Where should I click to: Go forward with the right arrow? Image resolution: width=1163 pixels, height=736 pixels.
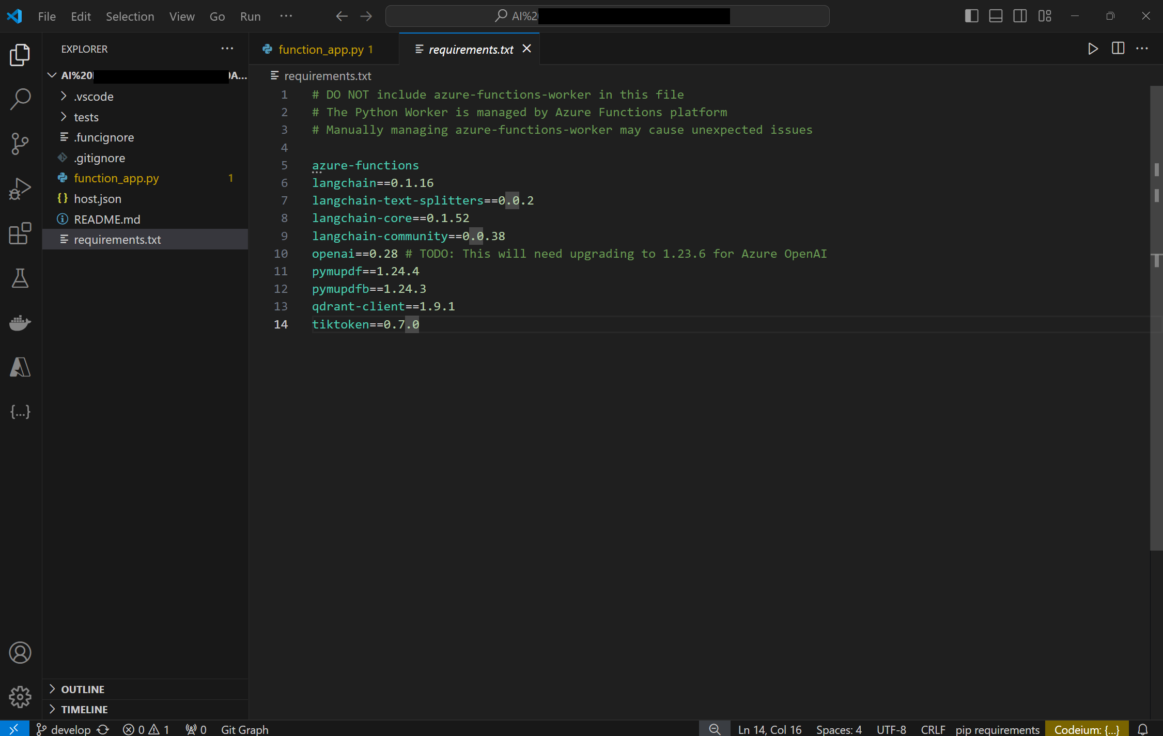pyautogui.click(x=366, y=16)
